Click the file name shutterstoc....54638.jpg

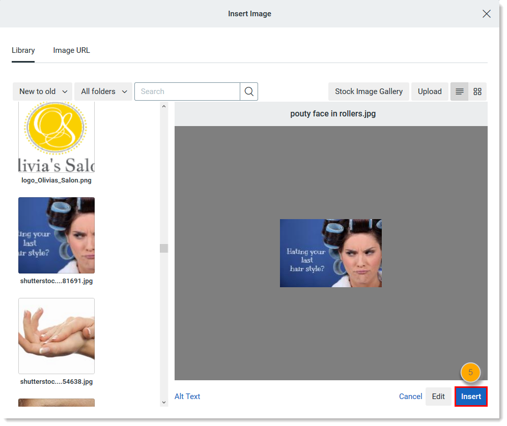[x=57, y=382]
